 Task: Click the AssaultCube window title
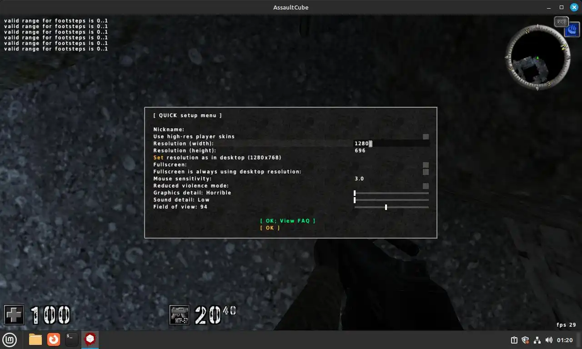pos(291,7)
